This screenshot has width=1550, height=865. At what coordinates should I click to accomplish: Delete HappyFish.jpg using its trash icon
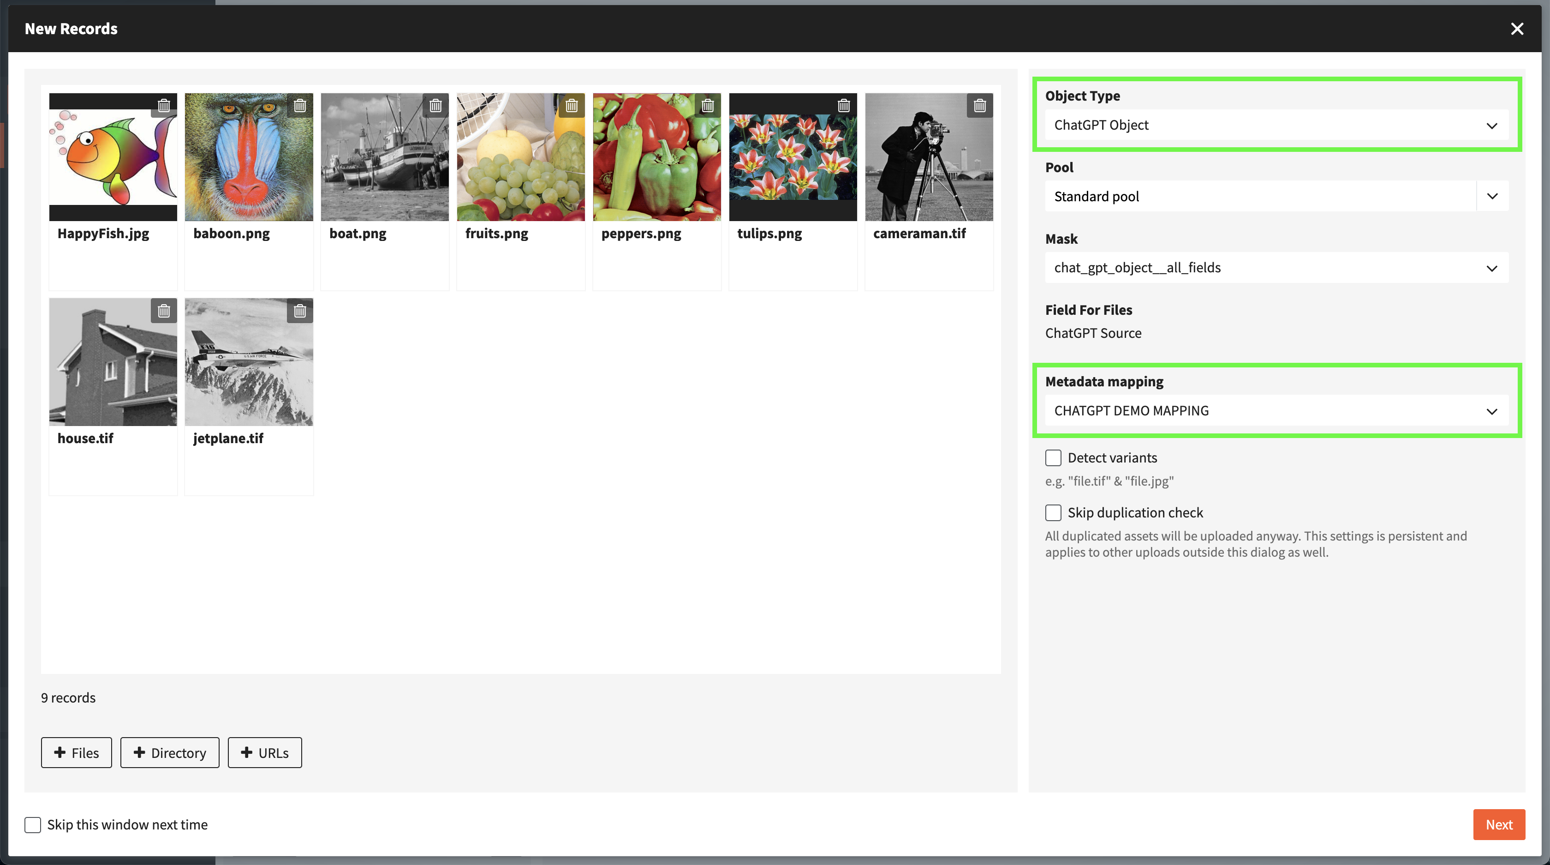click(164, 105)
